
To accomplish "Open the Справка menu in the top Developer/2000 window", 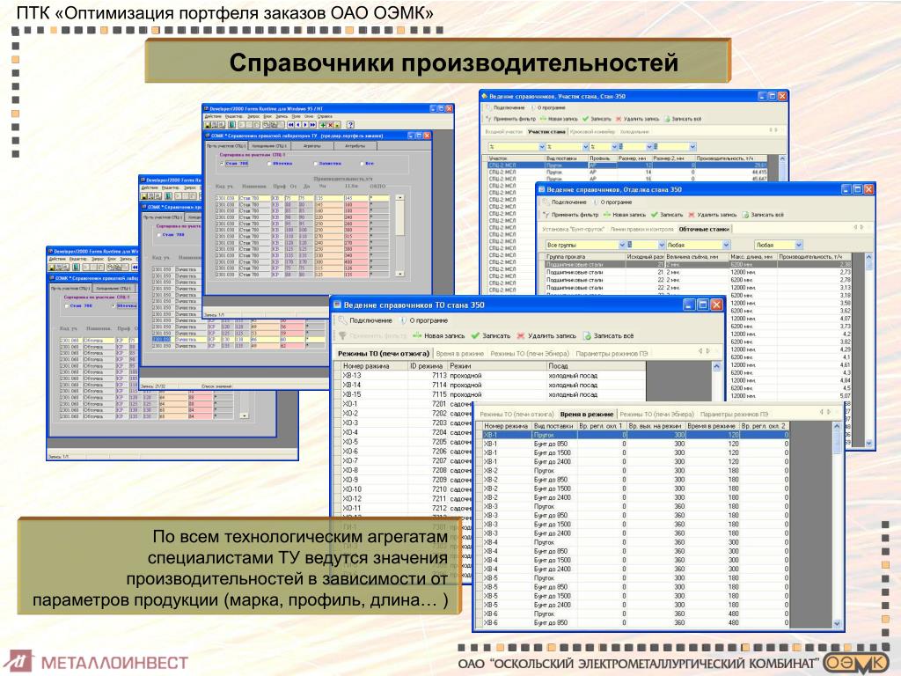I will (x=325, y=117).
